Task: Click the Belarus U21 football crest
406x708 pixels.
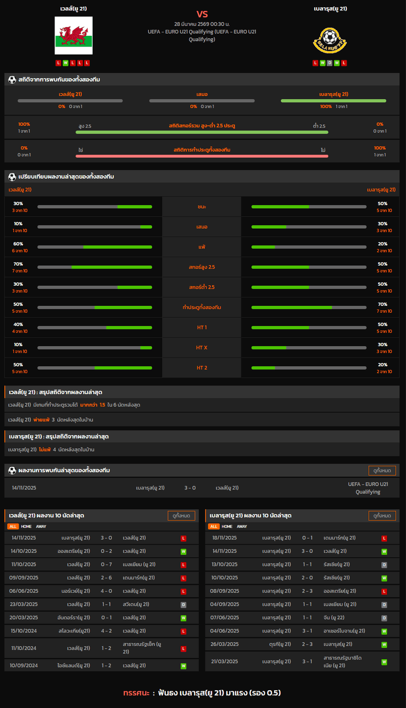Action: point(330,40)
